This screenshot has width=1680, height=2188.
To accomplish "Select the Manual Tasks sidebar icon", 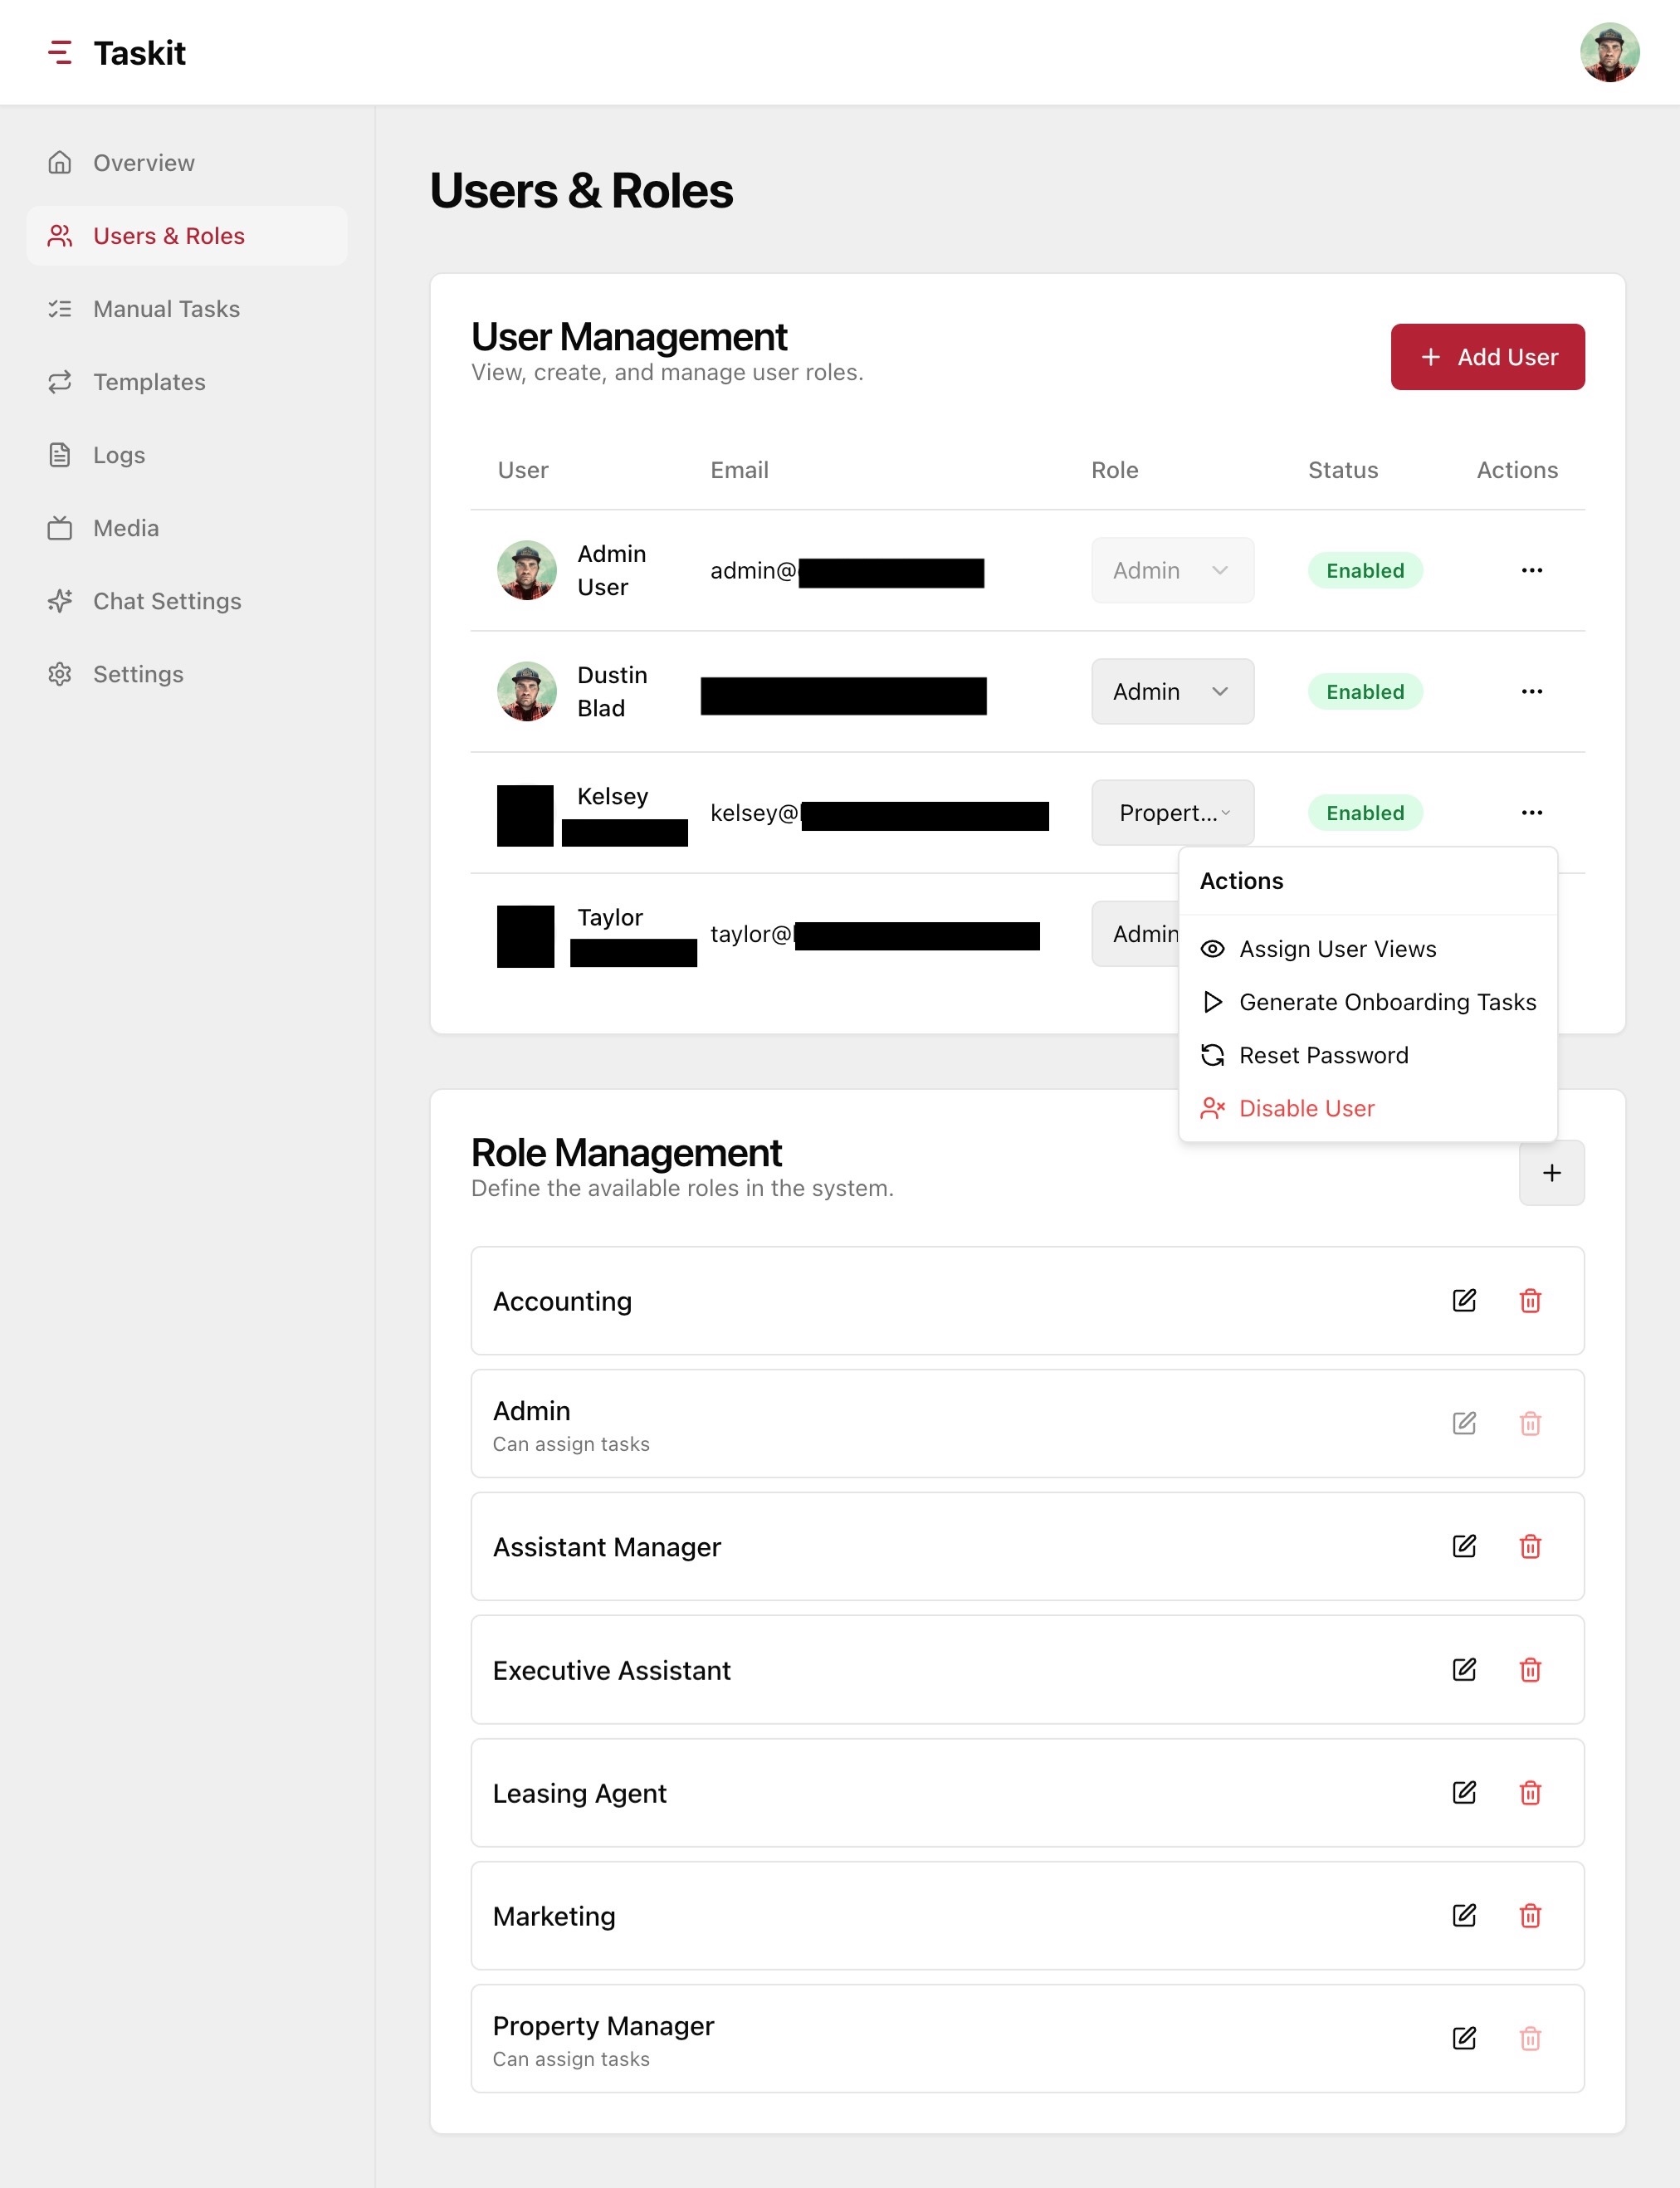I will pyautogui.click(x=59, y=309).
